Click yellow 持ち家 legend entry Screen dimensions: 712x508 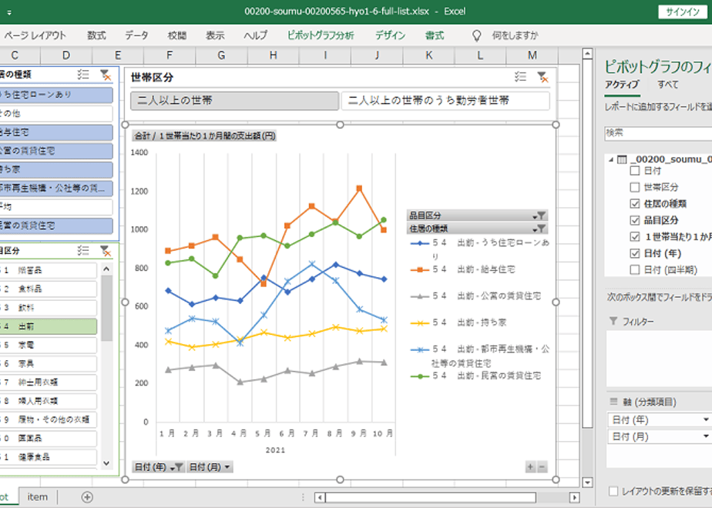tap(458, 323)
